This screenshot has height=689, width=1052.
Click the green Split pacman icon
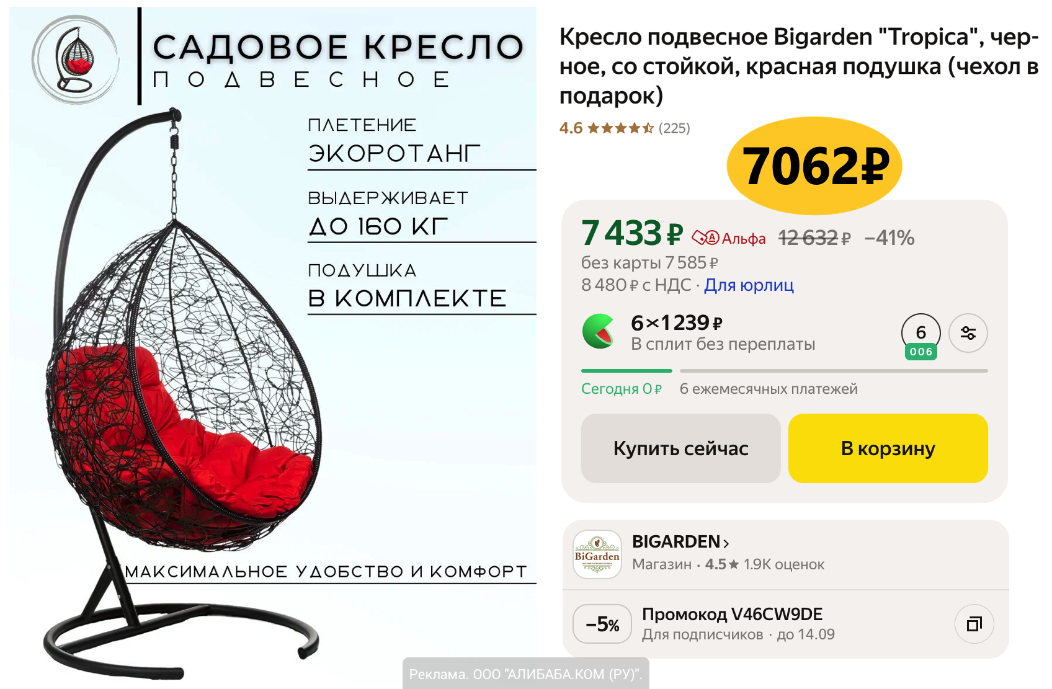(599, 331)
